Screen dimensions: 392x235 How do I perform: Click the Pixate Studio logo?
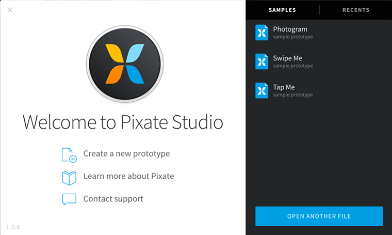(125, 64)
